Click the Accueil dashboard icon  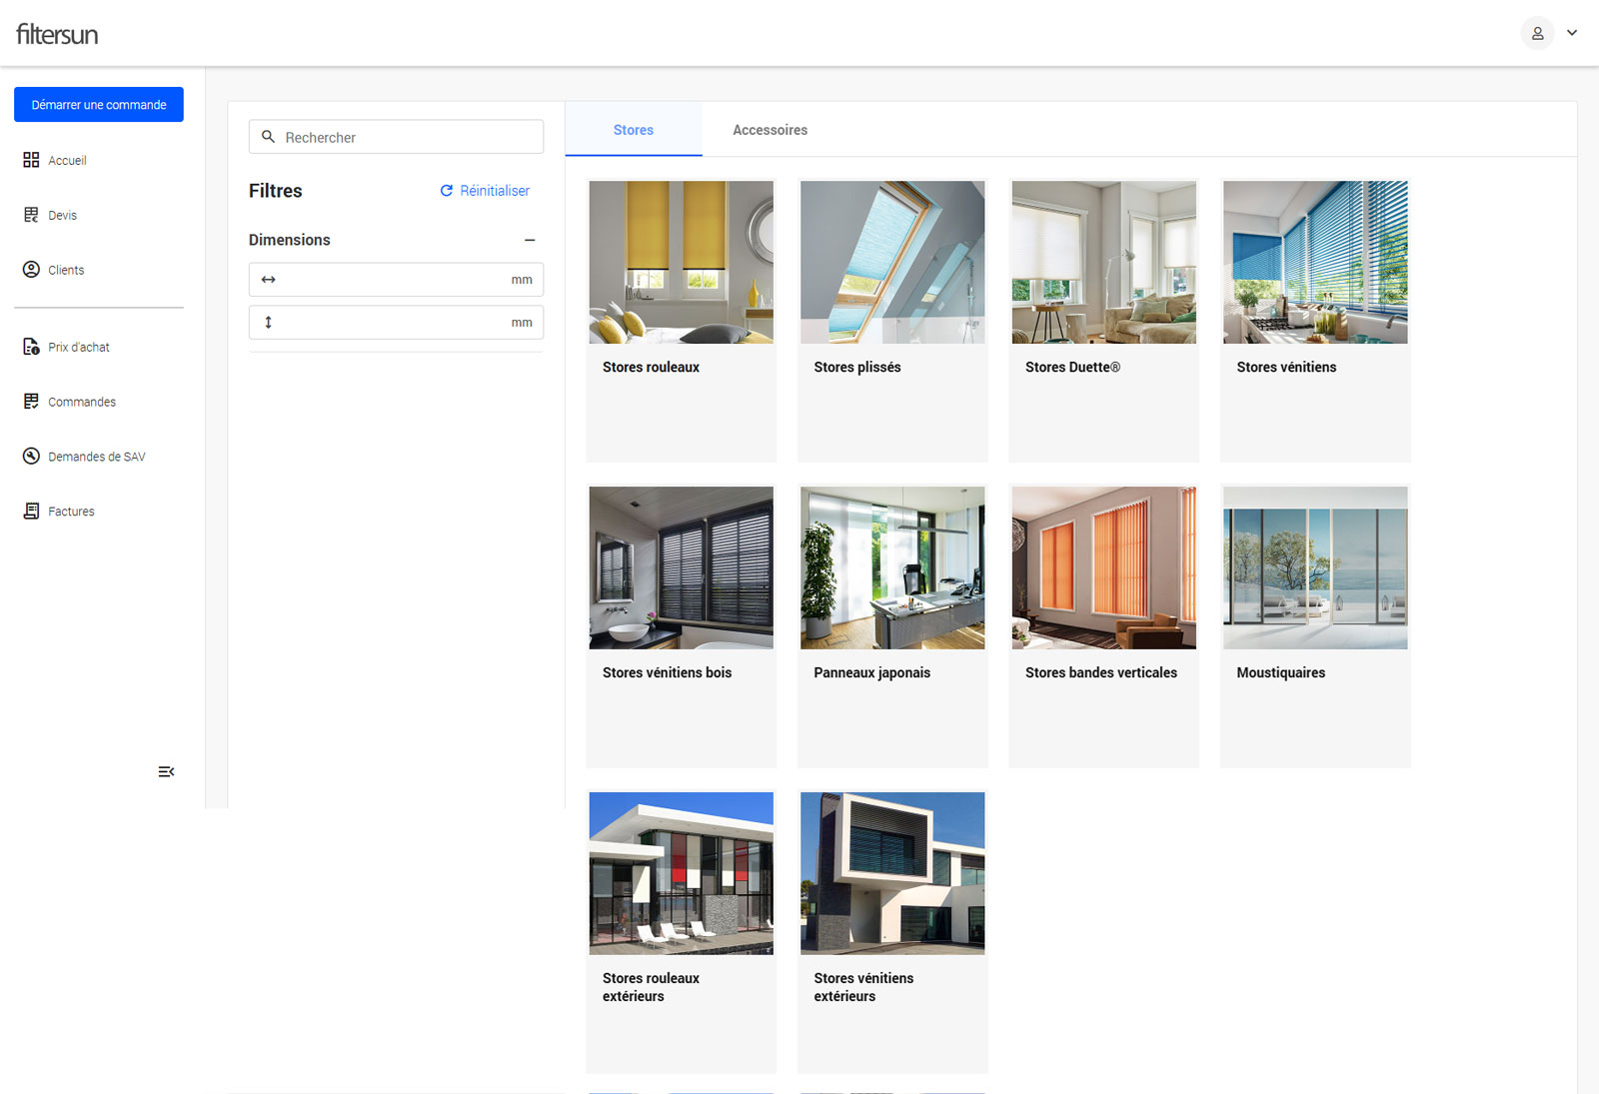click(x=31, y=160)
